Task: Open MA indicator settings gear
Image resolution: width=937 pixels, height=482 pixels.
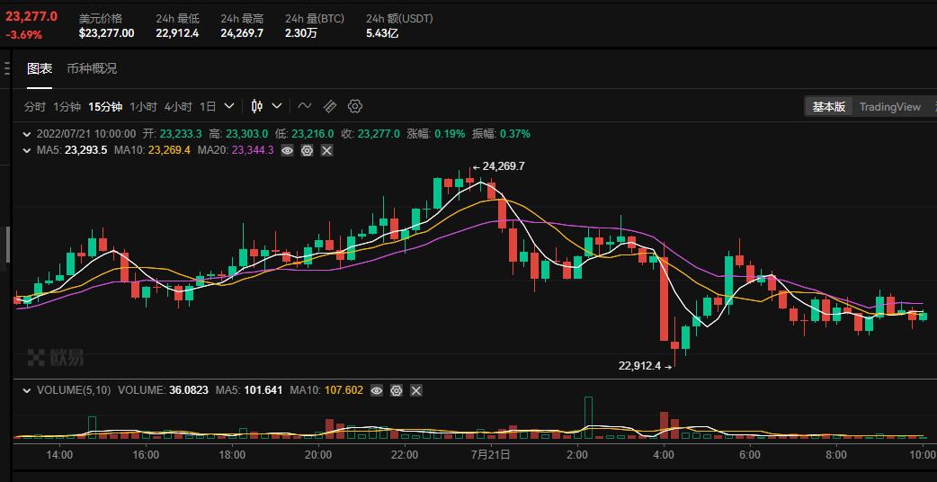Action: tap(307, 150)
